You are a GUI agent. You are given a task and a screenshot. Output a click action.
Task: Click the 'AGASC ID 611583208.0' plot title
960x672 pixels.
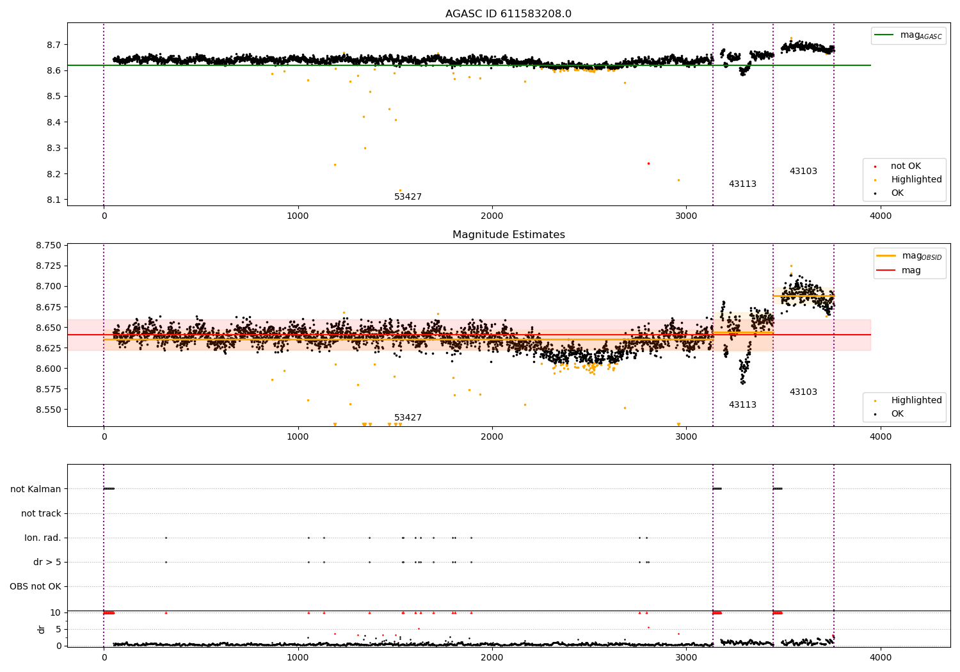(x=508, y=14)
